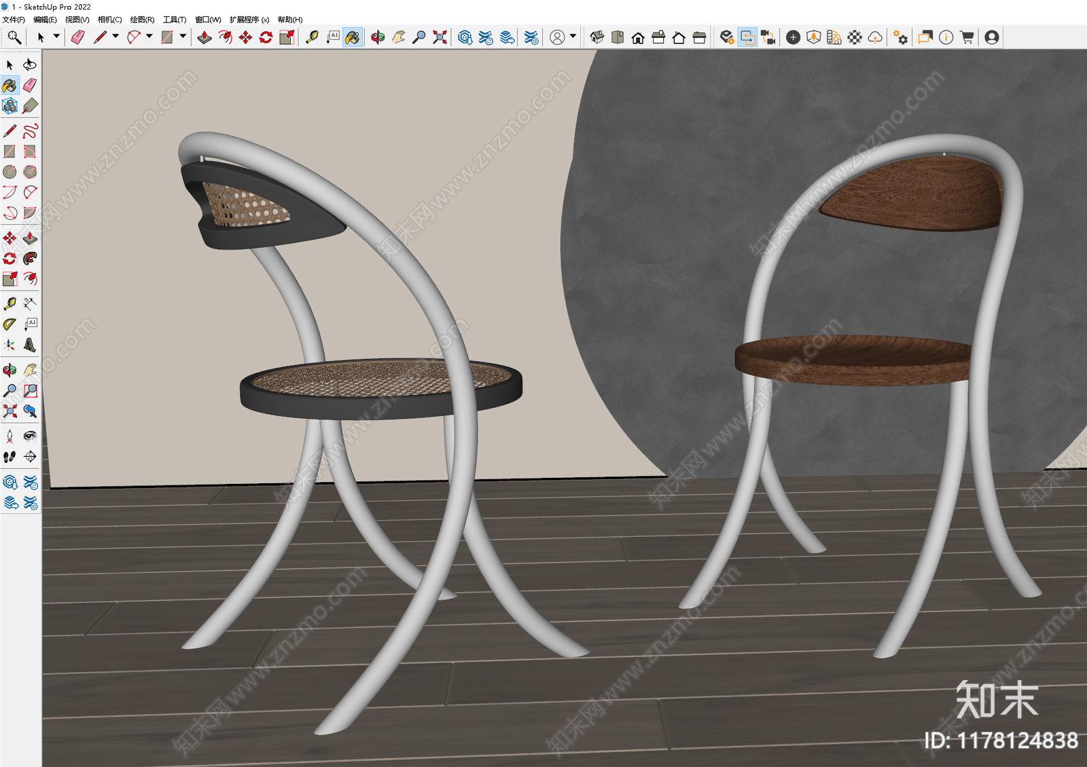Viewport: 1087px width, 767px height.
Task: Switch to Top view icon
Action: 618,37
